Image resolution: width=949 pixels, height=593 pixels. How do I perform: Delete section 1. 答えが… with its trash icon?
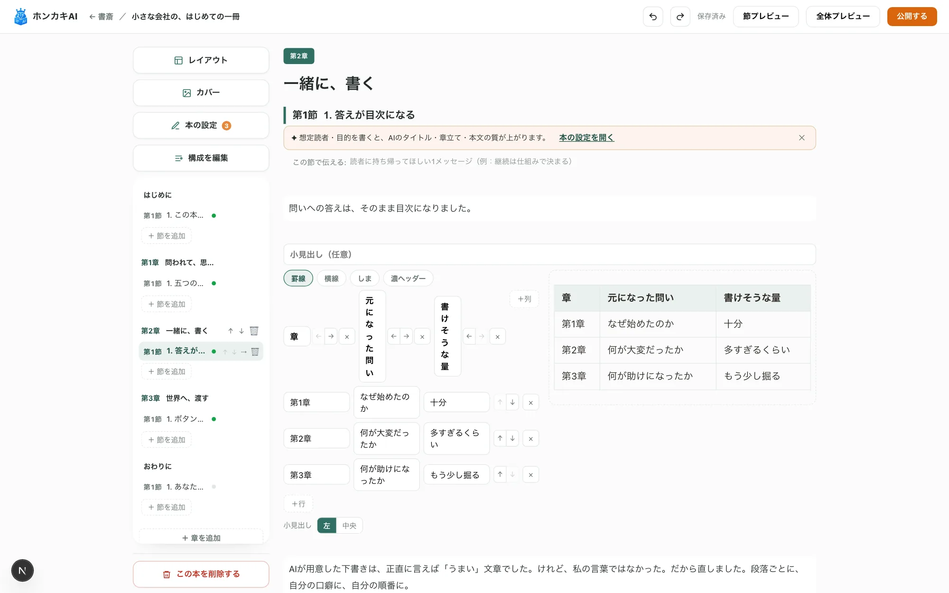coord(255,352)
